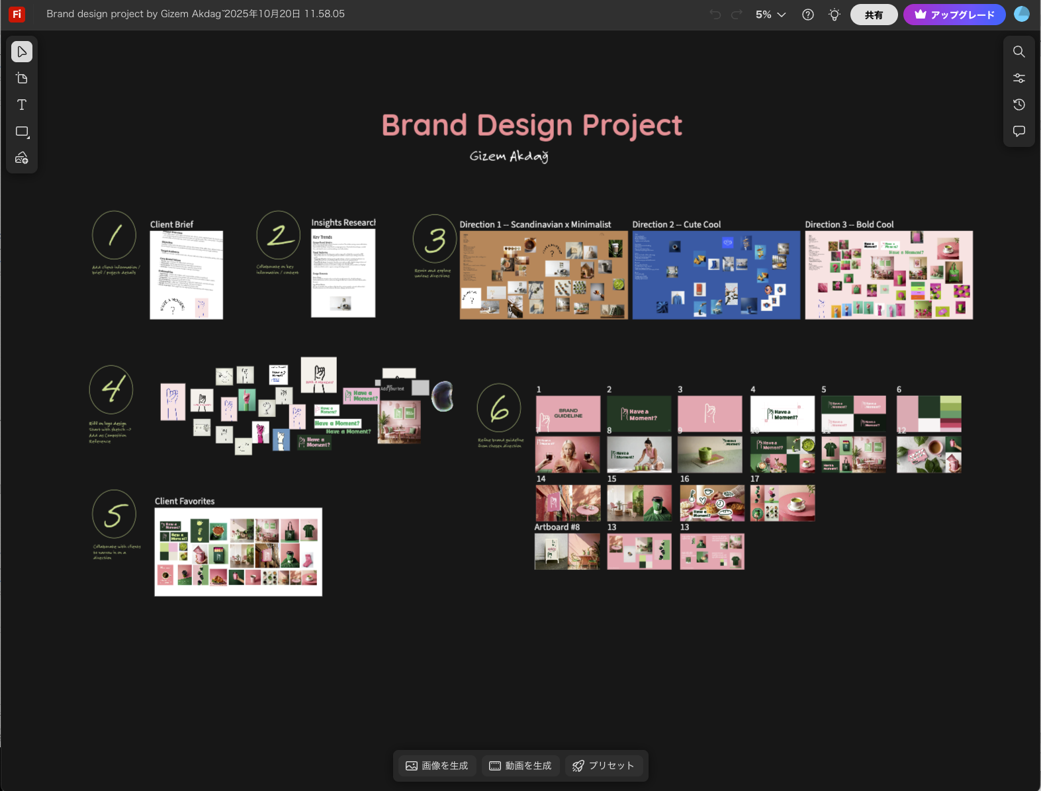The height and width of the screenshot is (791, 1041).
Task: Click the アップグレード upgrade button
Action: 954,15
